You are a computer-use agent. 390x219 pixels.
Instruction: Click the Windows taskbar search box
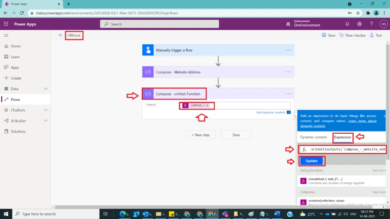[56, 214]
